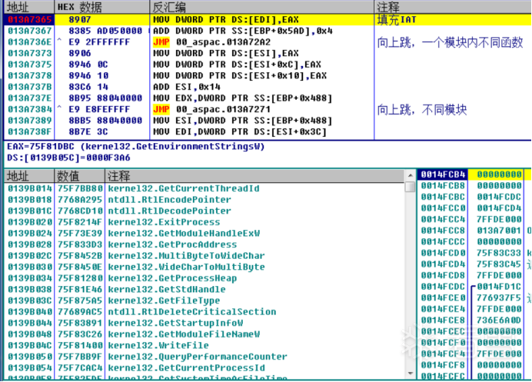The image size is (532, 382).
Task: Select stack address 0014FCC4
Action: click(x=442, y=219)
